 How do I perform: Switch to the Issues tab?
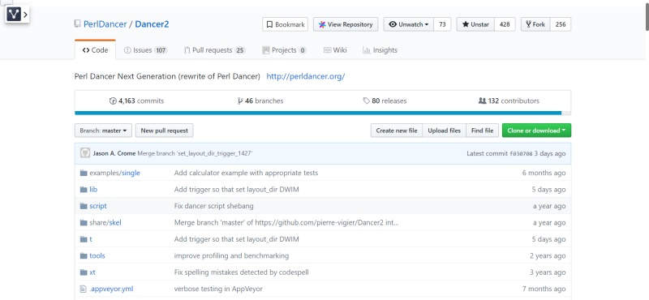point(145,50)
